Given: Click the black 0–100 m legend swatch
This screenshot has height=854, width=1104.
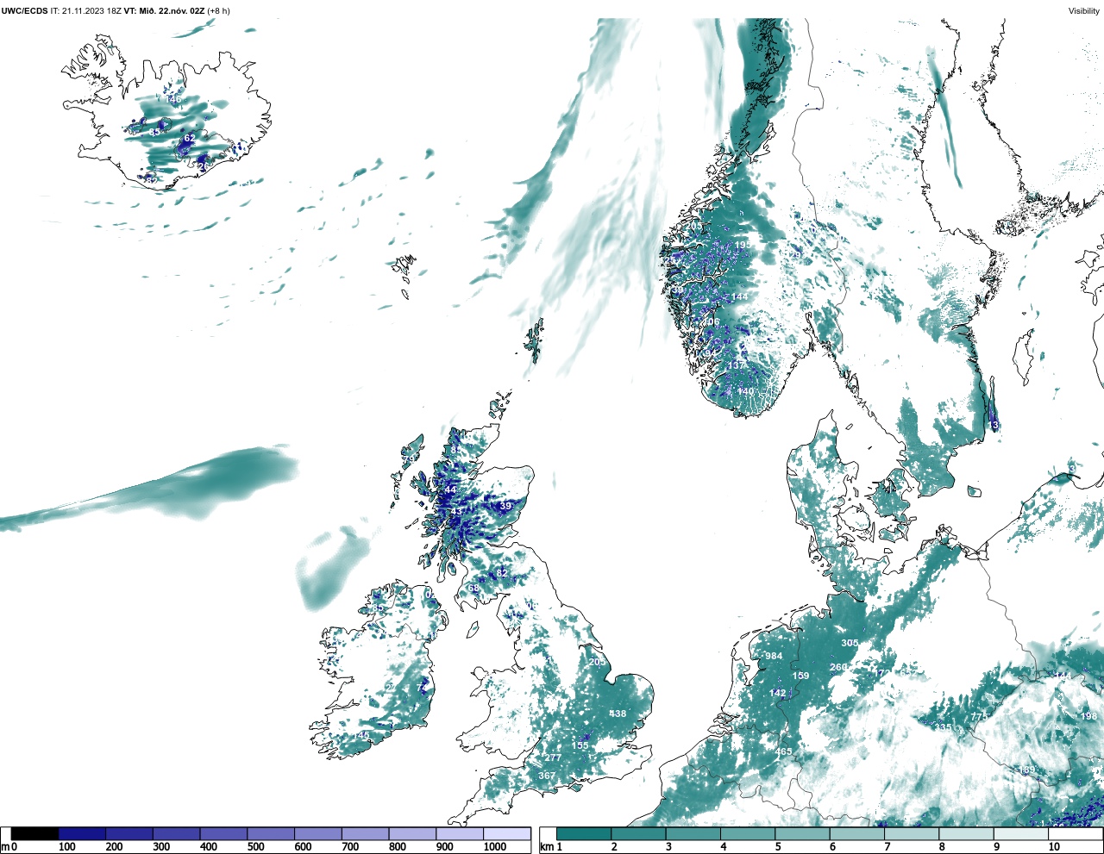Looking at the screenshot, I should (35, 833).
